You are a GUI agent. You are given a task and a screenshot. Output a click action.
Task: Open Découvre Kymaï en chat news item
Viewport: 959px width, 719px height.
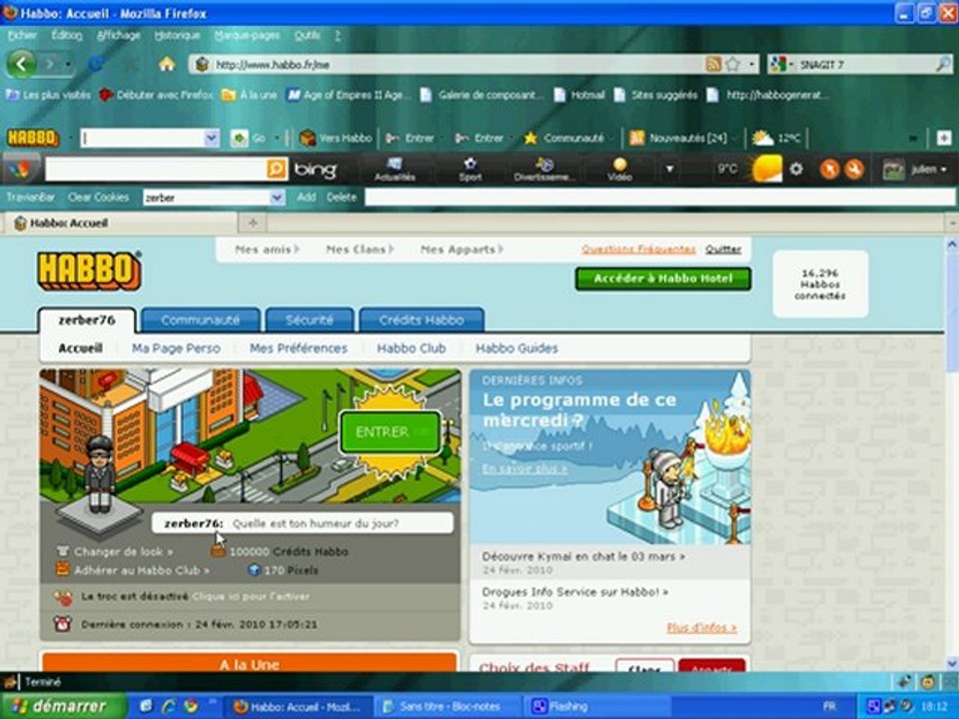[x=583, y=556]
